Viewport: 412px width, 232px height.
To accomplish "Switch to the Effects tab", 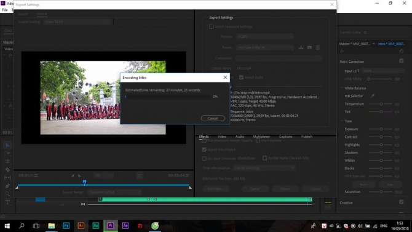I will (204, 137).
